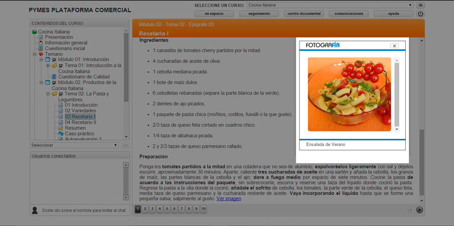Click the Cuestionario de Calidad icon
Image resolution: width=454 pixels, height=226 pixels.
[x=54, y=77]
